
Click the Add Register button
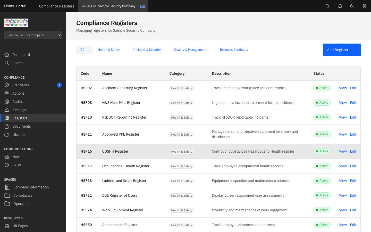point(342,49)
